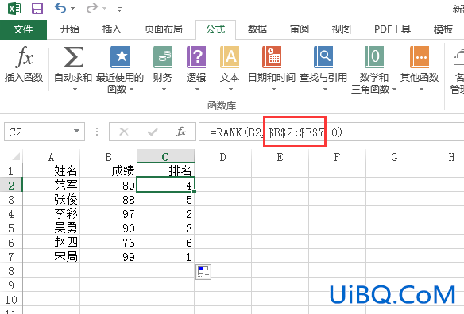Select the cell containing 吴勇

point(51,228)
